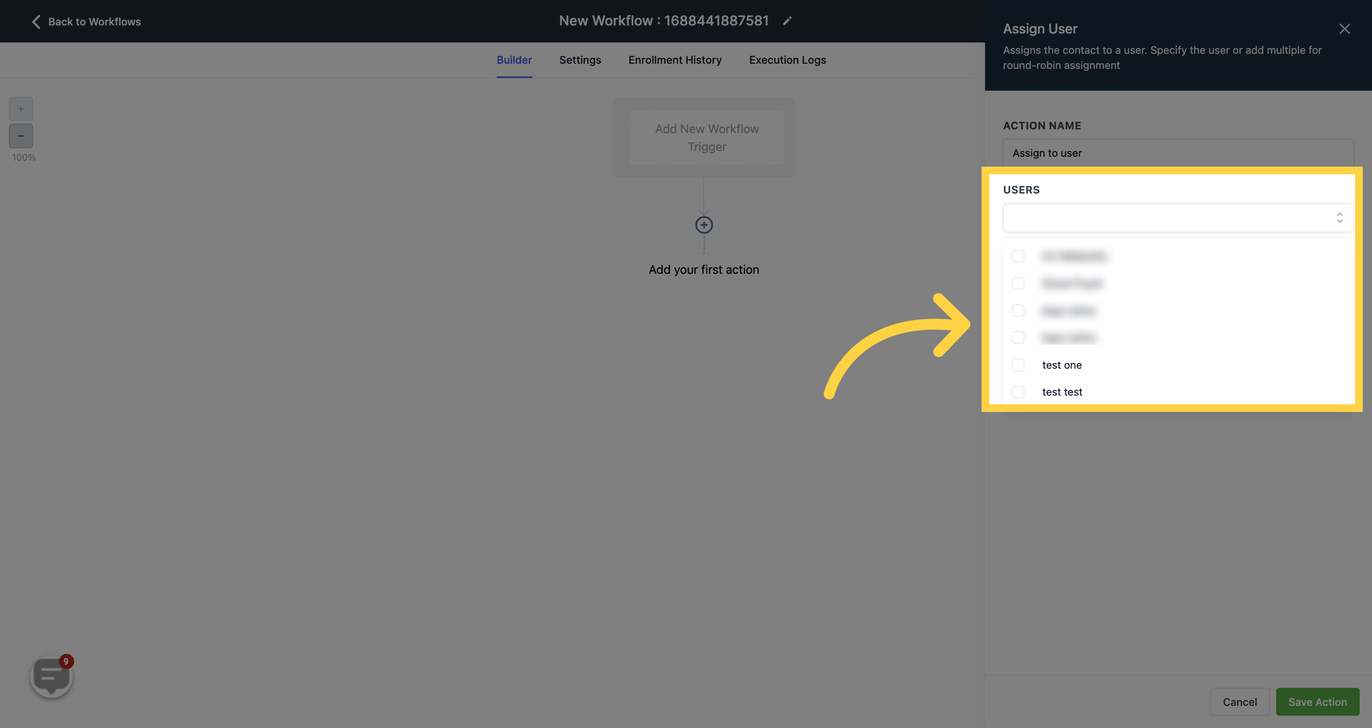Click the plus icon to add first action
The image size is (1372, 728).
tap(704, 224)
